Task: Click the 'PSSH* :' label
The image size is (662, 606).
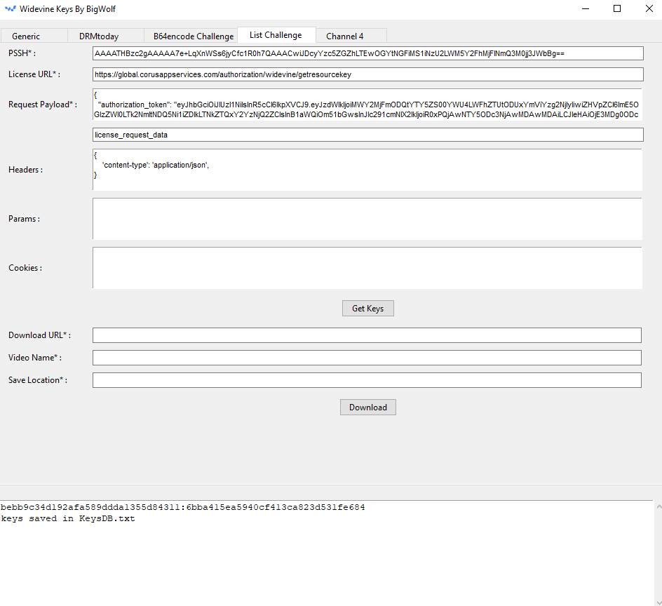Action: click(x=22, y=53)
